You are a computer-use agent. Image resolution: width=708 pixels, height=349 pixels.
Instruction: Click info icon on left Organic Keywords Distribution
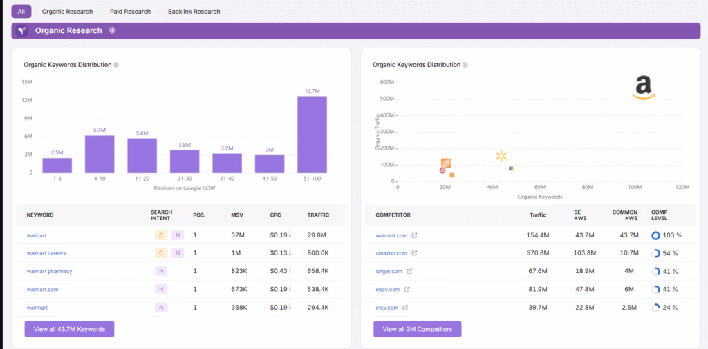(x=116, y=65)
